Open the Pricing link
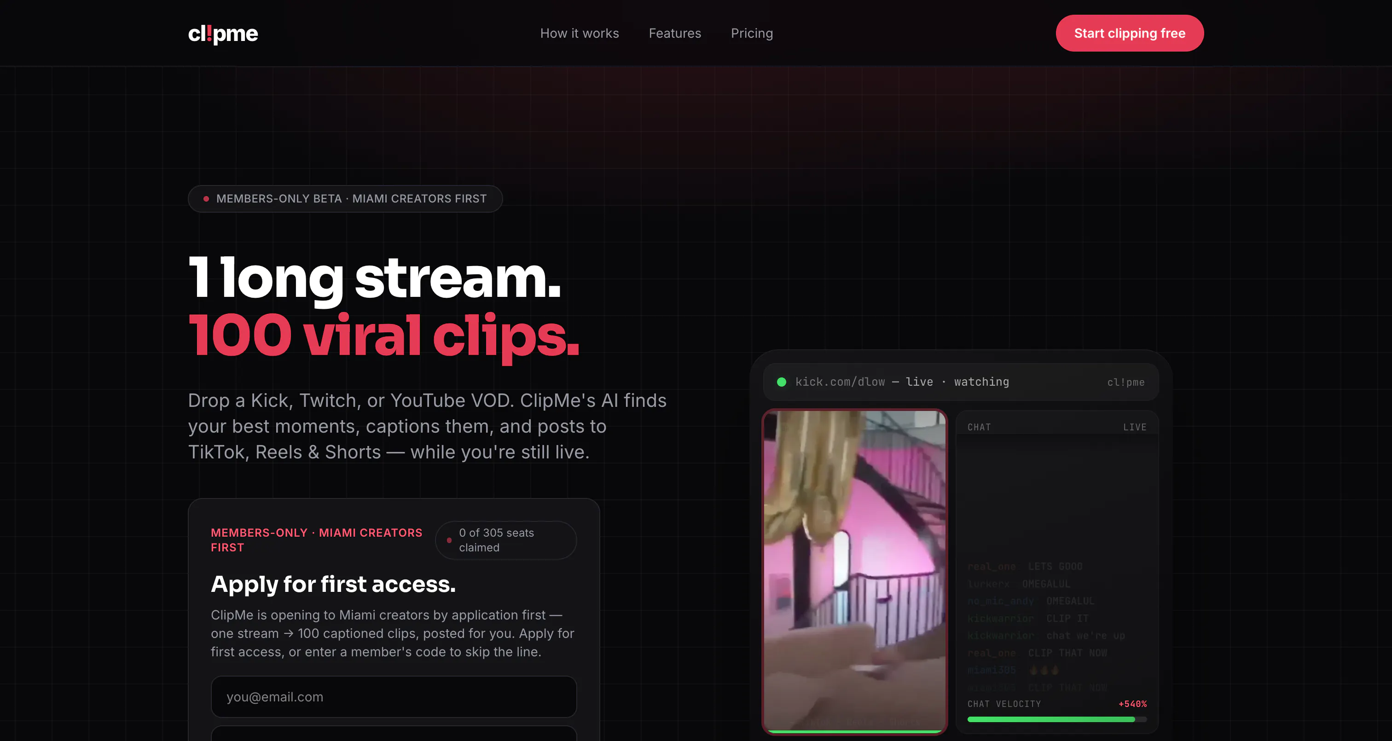The width and height of the screenshot is (1392, 741). coord(752,34)
